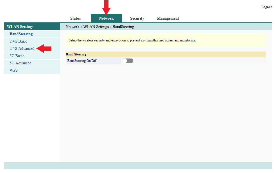Image resolution: width=276 pixels, height=173 pixels.
Task: Open the Status tab
Action: pos(75,18)
